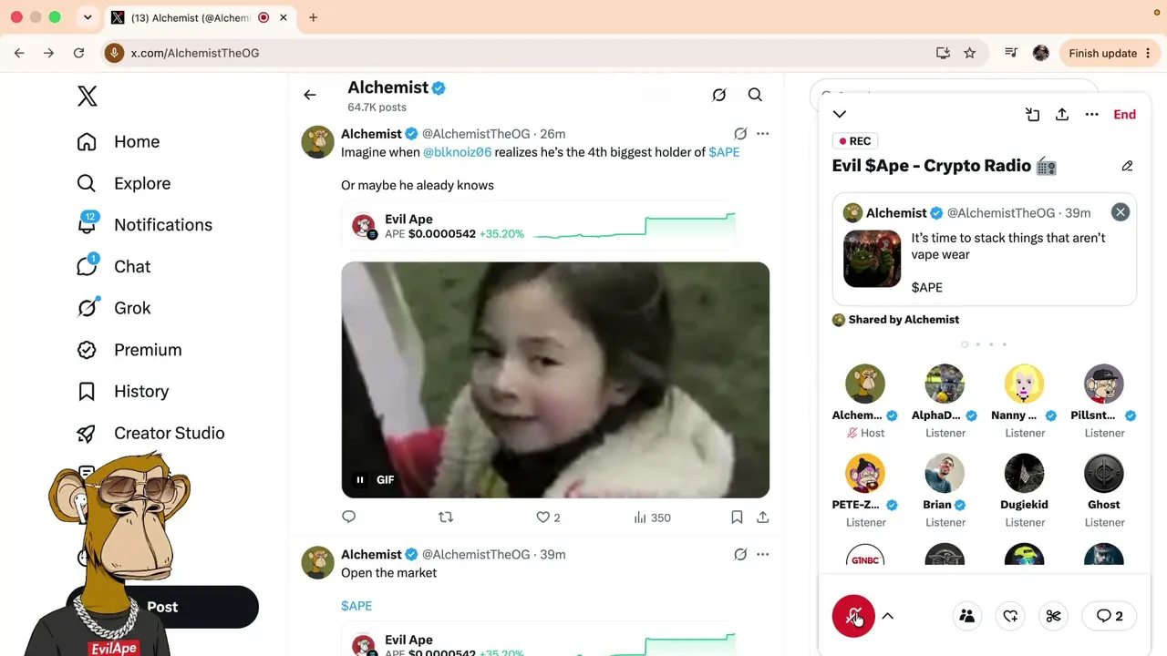The width and height of the screenshot is (1167, 656).
Task: Edit the Space title with the pencil
Action: tap(1127, 166)
